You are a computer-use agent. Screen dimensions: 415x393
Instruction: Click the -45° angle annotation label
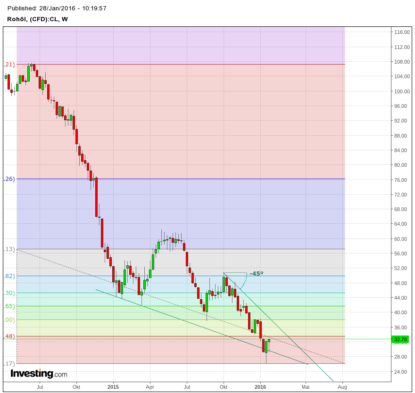[256, 273]
